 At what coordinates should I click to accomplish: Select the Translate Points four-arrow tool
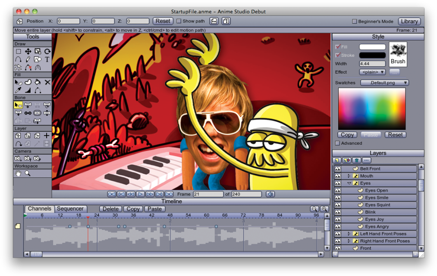click(28, 52)
